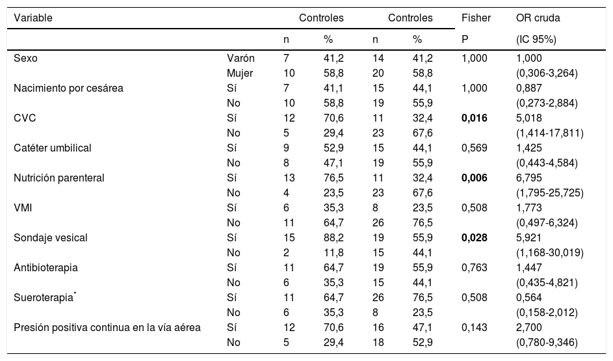Click the Catéter umbilical row label
613x361 pixels.
pyautogui.click(x=53, y=148)
